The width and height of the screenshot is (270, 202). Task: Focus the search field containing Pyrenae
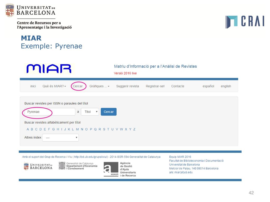(x=50, y=112)
